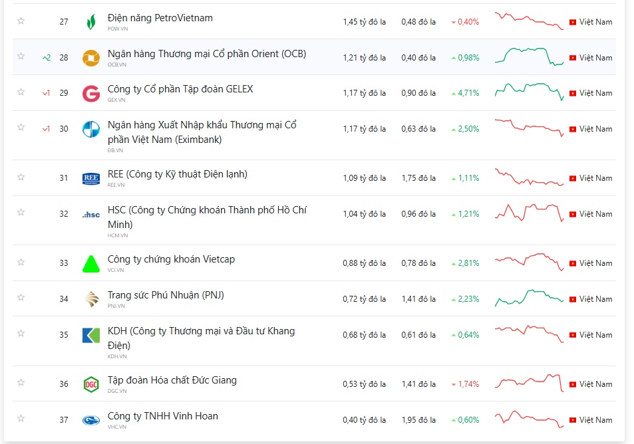
Task: Click the Vietnam flag in Vinh Hoan row
Action: pos(573,420)
